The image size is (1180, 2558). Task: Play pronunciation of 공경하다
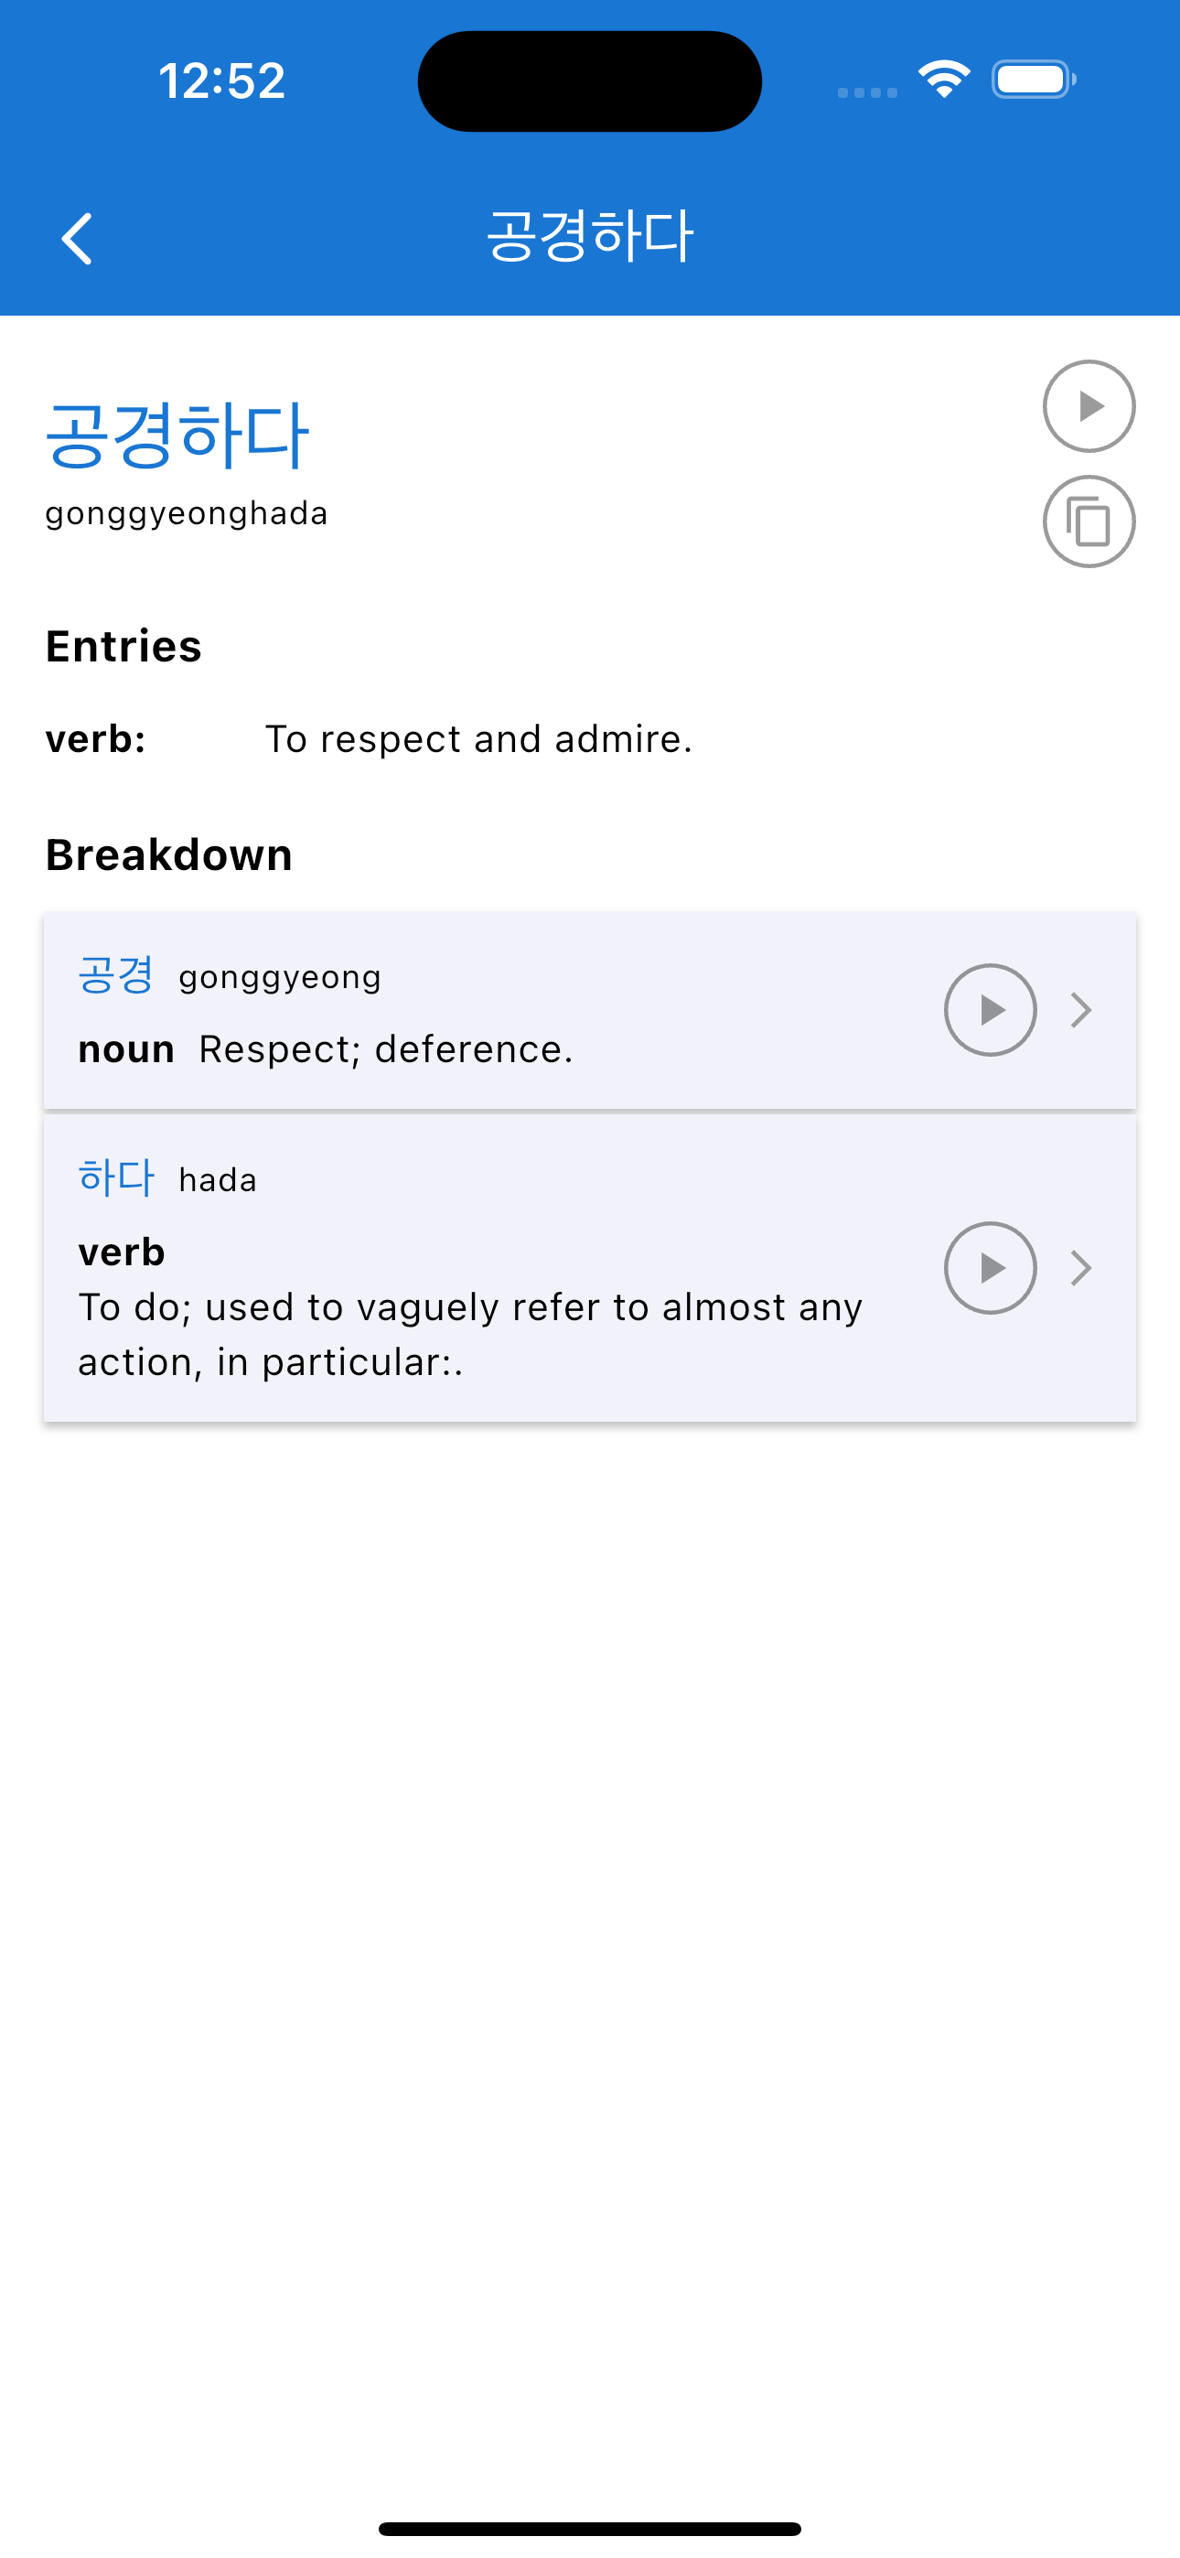[x=1089, y=406]
